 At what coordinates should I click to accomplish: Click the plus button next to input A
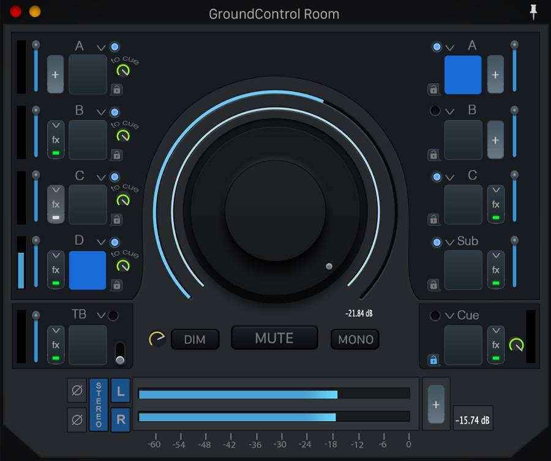(56, 75)
